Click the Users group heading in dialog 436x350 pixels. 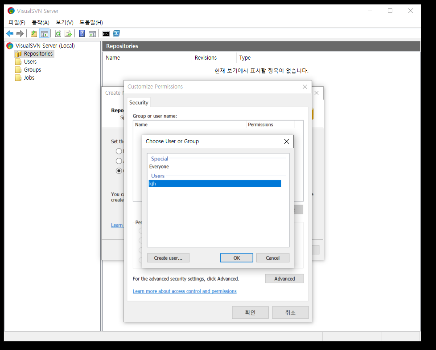158,176
